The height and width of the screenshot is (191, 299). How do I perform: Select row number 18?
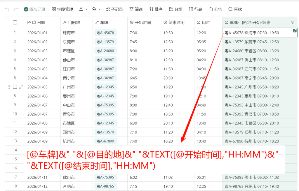click(15, 186)
